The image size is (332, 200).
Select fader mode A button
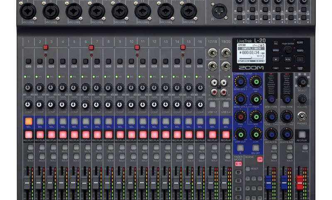pyautogui.click(x=238, y=172)
